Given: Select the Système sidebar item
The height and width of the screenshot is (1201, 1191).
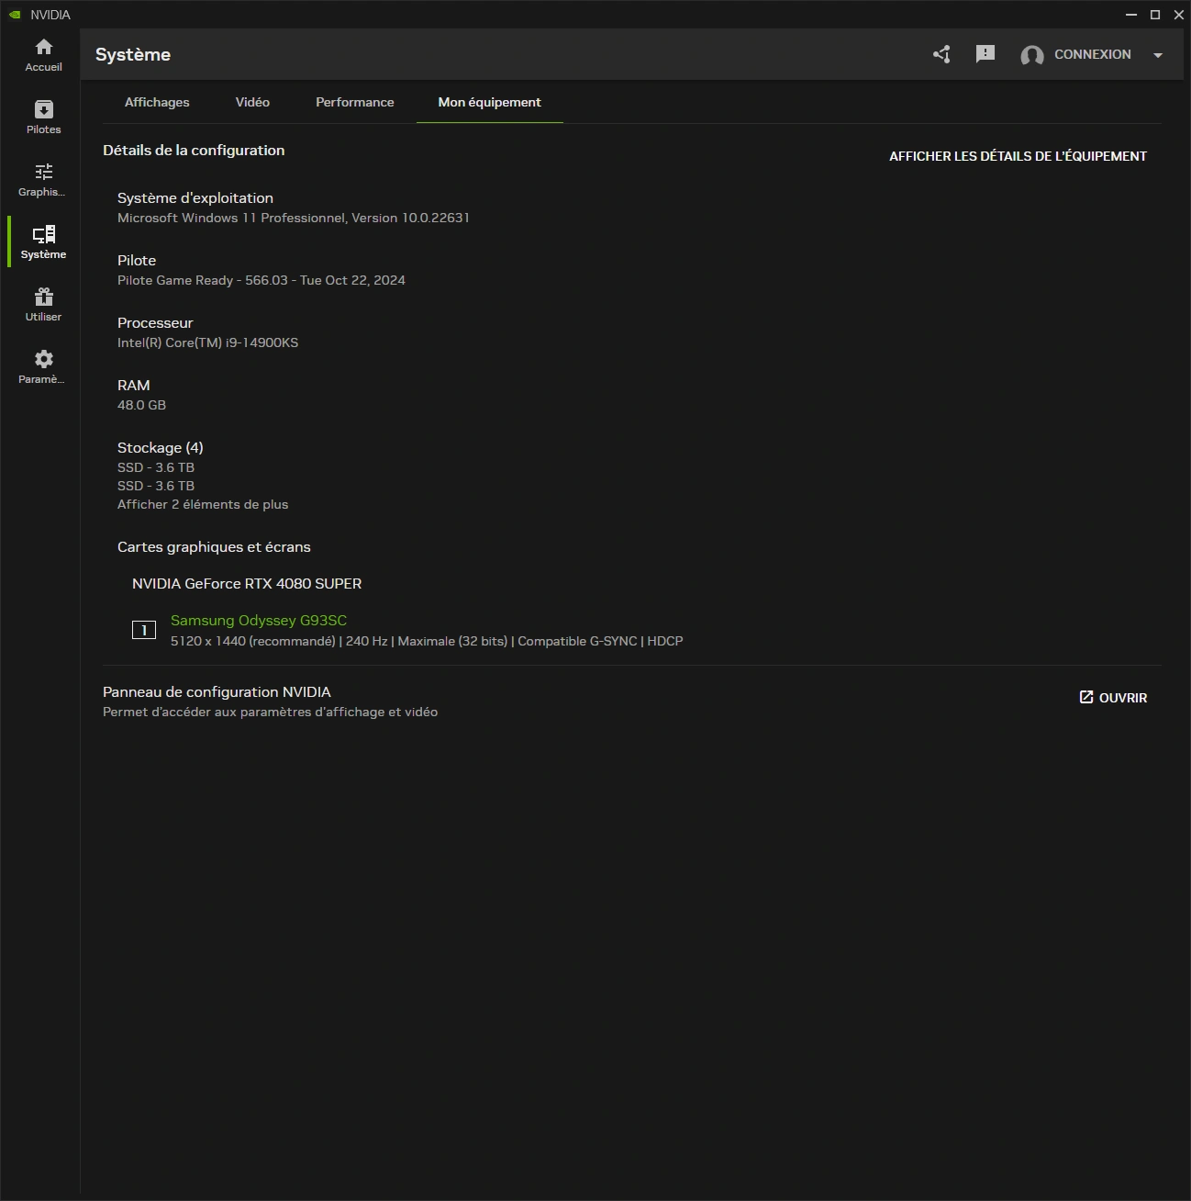Looking at the screenshot, I should pyautogui.click(x=43, y=242).
